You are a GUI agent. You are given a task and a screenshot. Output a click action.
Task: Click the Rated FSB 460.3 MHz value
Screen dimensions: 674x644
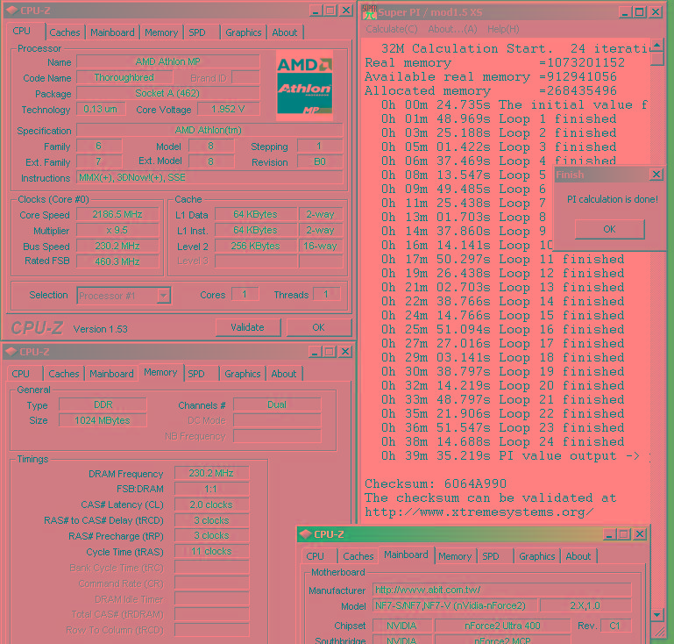(x=117, y=261)
